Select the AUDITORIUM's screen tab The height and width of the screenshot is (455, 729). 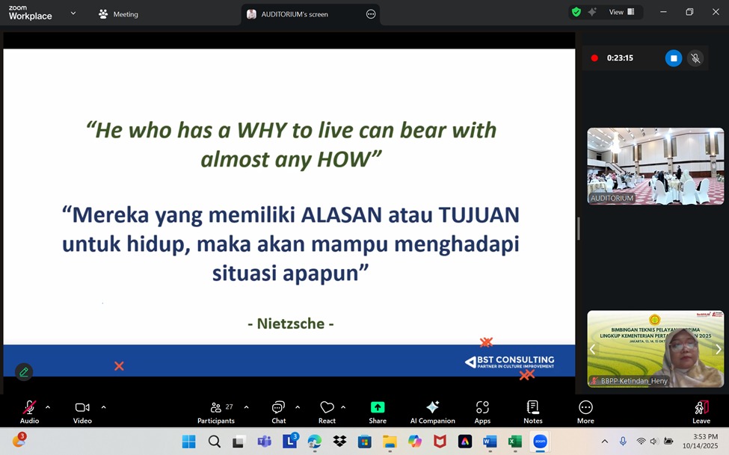(295, 14)
